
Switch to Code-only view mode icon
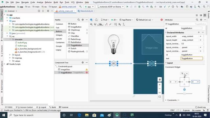[197, 15]
